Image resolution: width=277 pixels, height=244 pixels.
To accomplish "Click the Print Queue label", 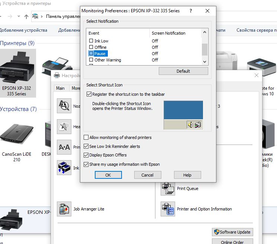I will tap(187, 188).
